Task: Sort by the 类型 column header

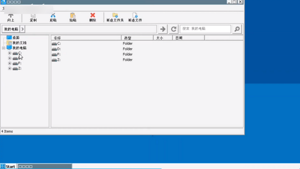Action: pyautogui.click(x=137, y=38)
